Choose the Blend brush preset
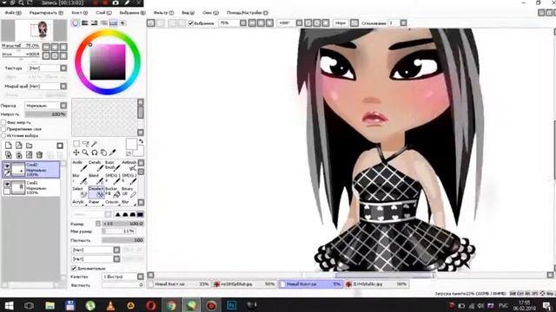The height and width of the screenshot is (312, 556). point(96,179)
